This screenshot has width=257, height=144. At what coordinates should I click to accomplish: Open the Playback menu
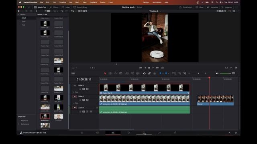(93, 2)
